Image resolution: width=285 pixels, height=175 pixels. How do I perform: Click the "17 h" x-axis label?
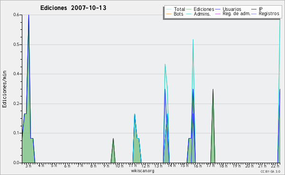click(210, 166)
